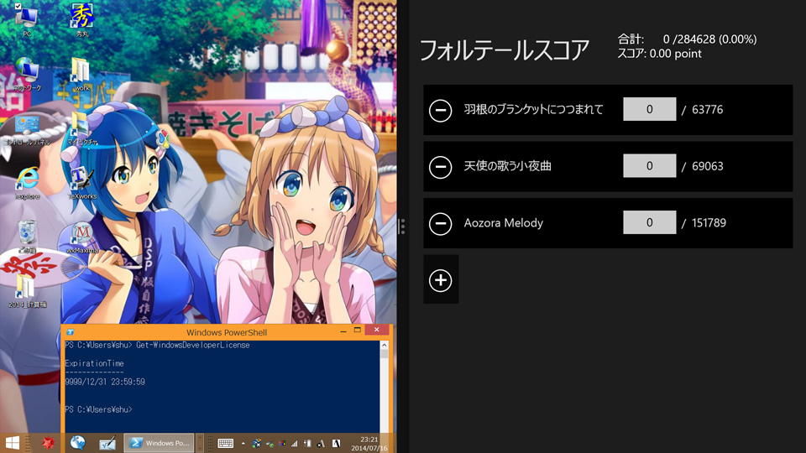Image resolution: width=806 pixels, height=453 pixels.
Task: Click the max score 63776
Action: tap(707, 109)
